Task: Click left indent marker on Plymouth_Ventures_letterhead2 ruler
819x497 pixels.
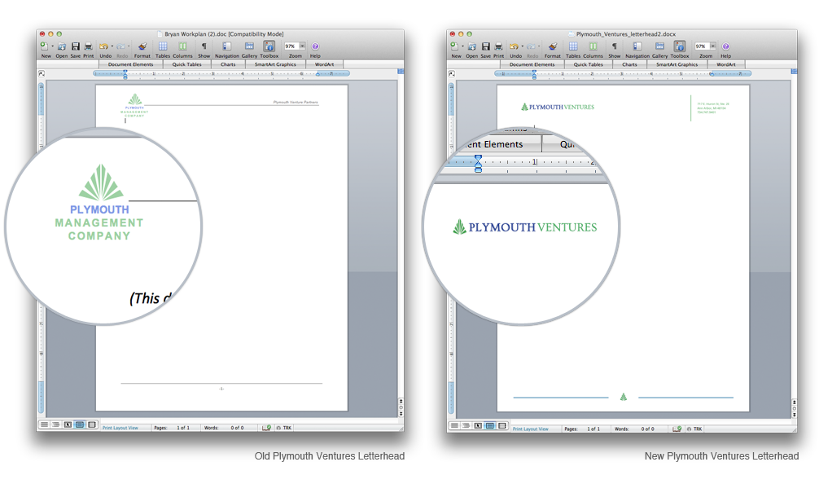Action: coord(534,73)
